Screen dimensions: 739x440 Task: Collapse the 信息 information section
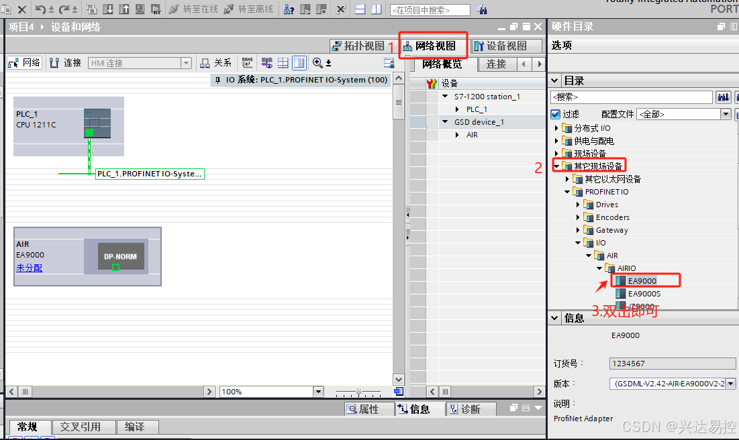554,318
